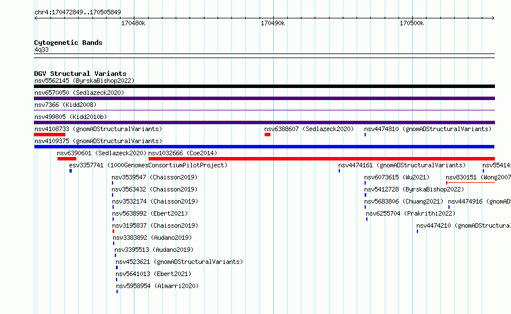Select nsv830151 (Wong2007) label
Viewport: 511px width, 314px height.
[478, 177]
